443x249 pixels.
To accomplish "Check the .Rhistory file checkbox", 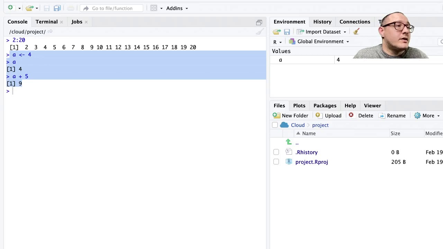I will coord(276,152).
